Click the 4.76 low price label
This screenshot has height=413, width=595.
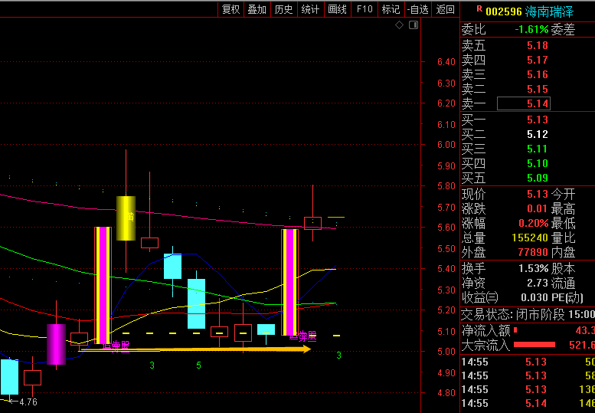(x=28, y=402)
